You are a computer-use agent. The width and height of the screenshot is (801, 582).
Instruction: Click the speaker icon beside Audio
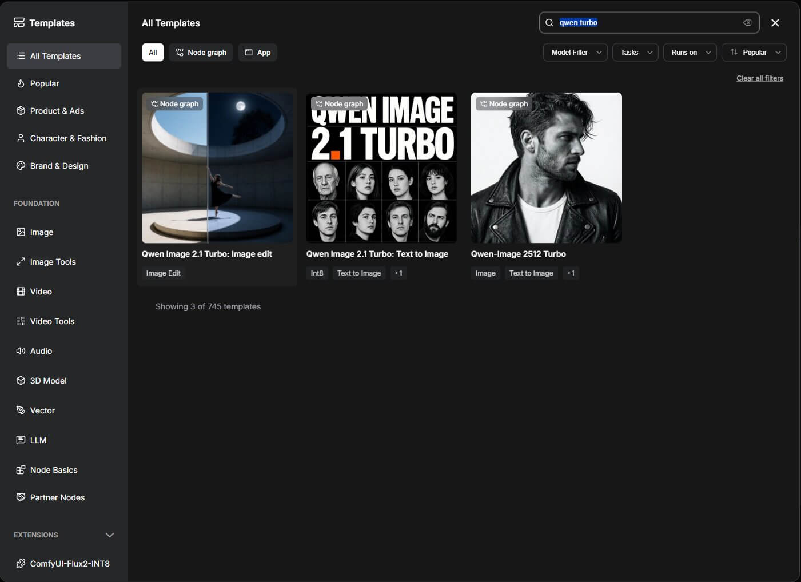tap(21, 351)
